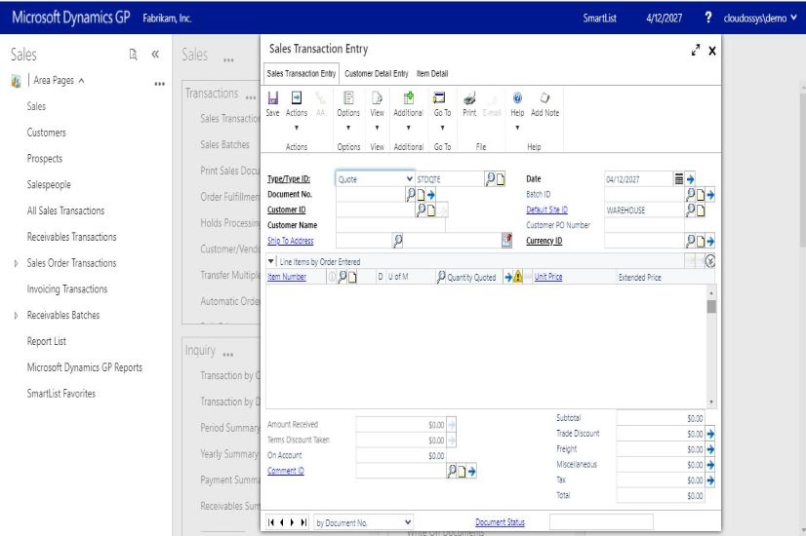Click the Ship To Address link

(x=291, y=241)
